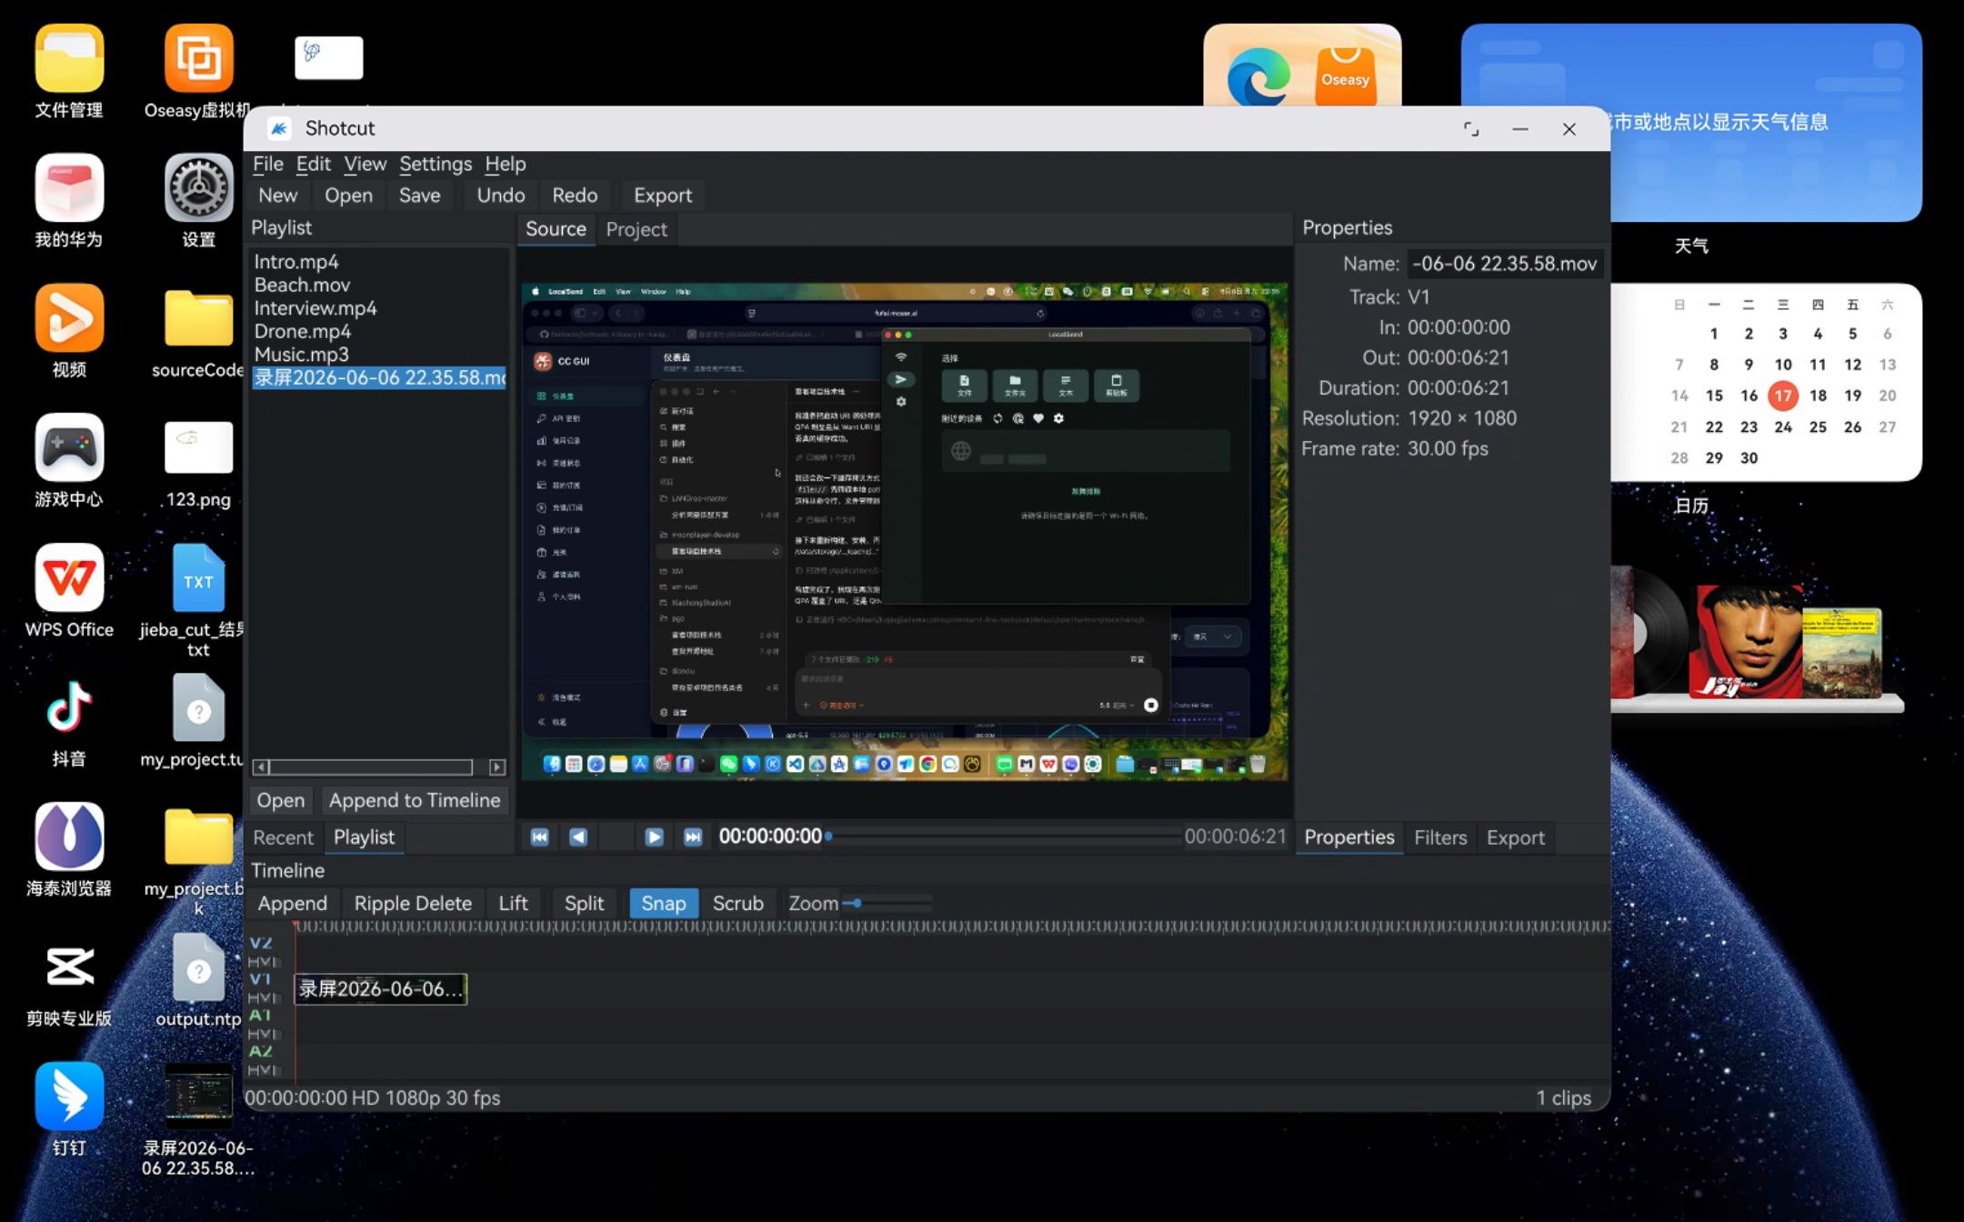Click the current timecode 00:00:00:00 field
The image size is (1964, 1222).
[770, 836]
